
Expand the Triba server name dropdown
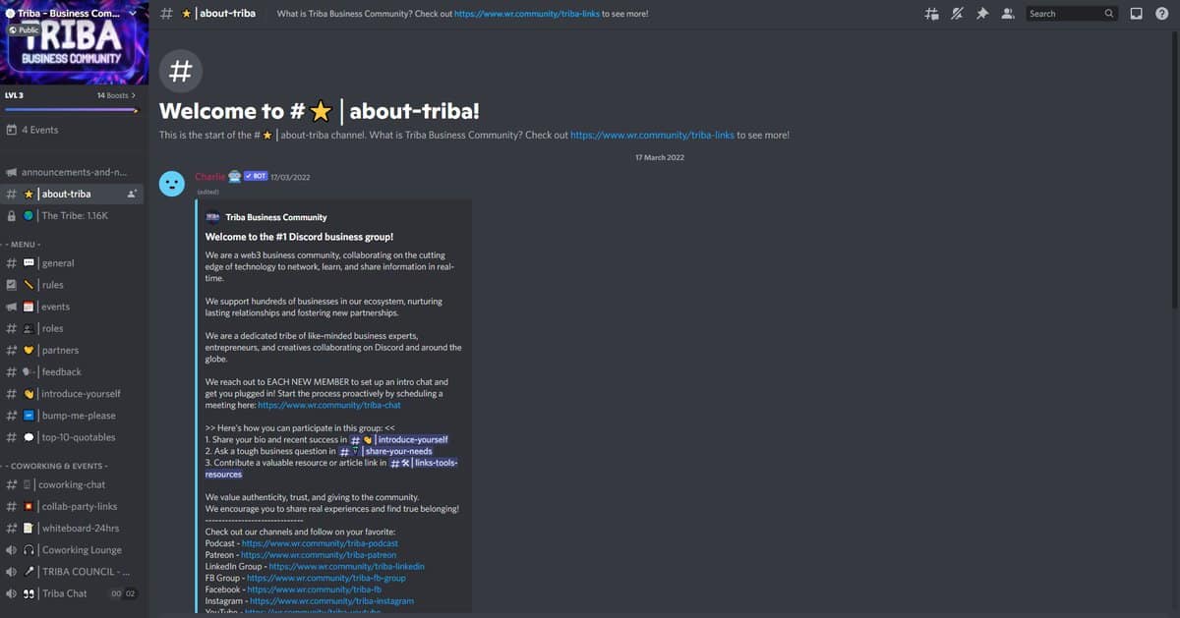pos(133,14)
